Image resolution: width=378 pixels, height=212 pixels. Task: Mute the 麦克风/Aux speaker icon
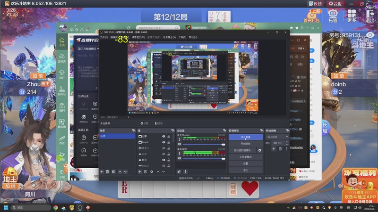pyautogui.click(x=180, y=144)
